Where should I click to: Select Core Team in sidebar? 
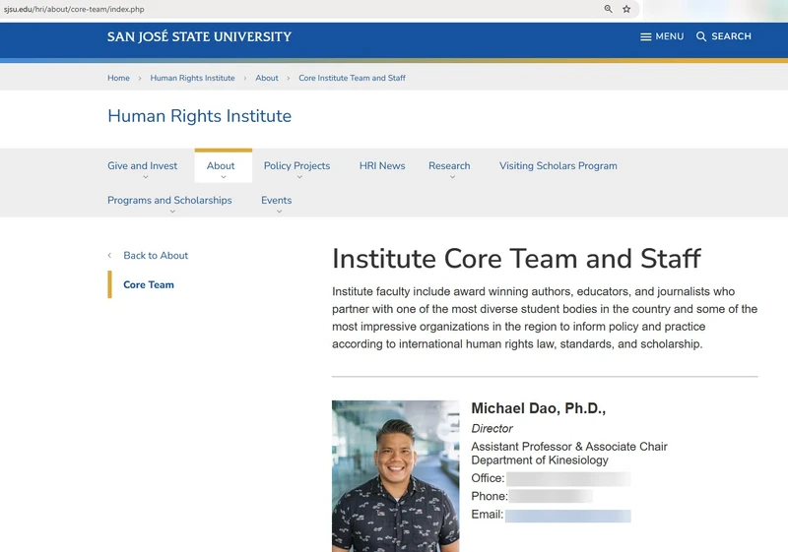click(149, 284)
